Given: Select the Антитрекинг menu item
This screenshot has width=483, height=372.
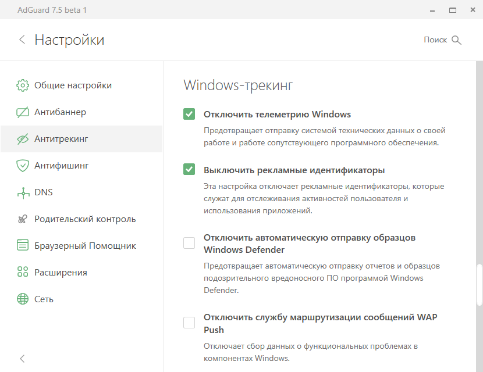Looking at the screenshot, I should pos(81,139).
